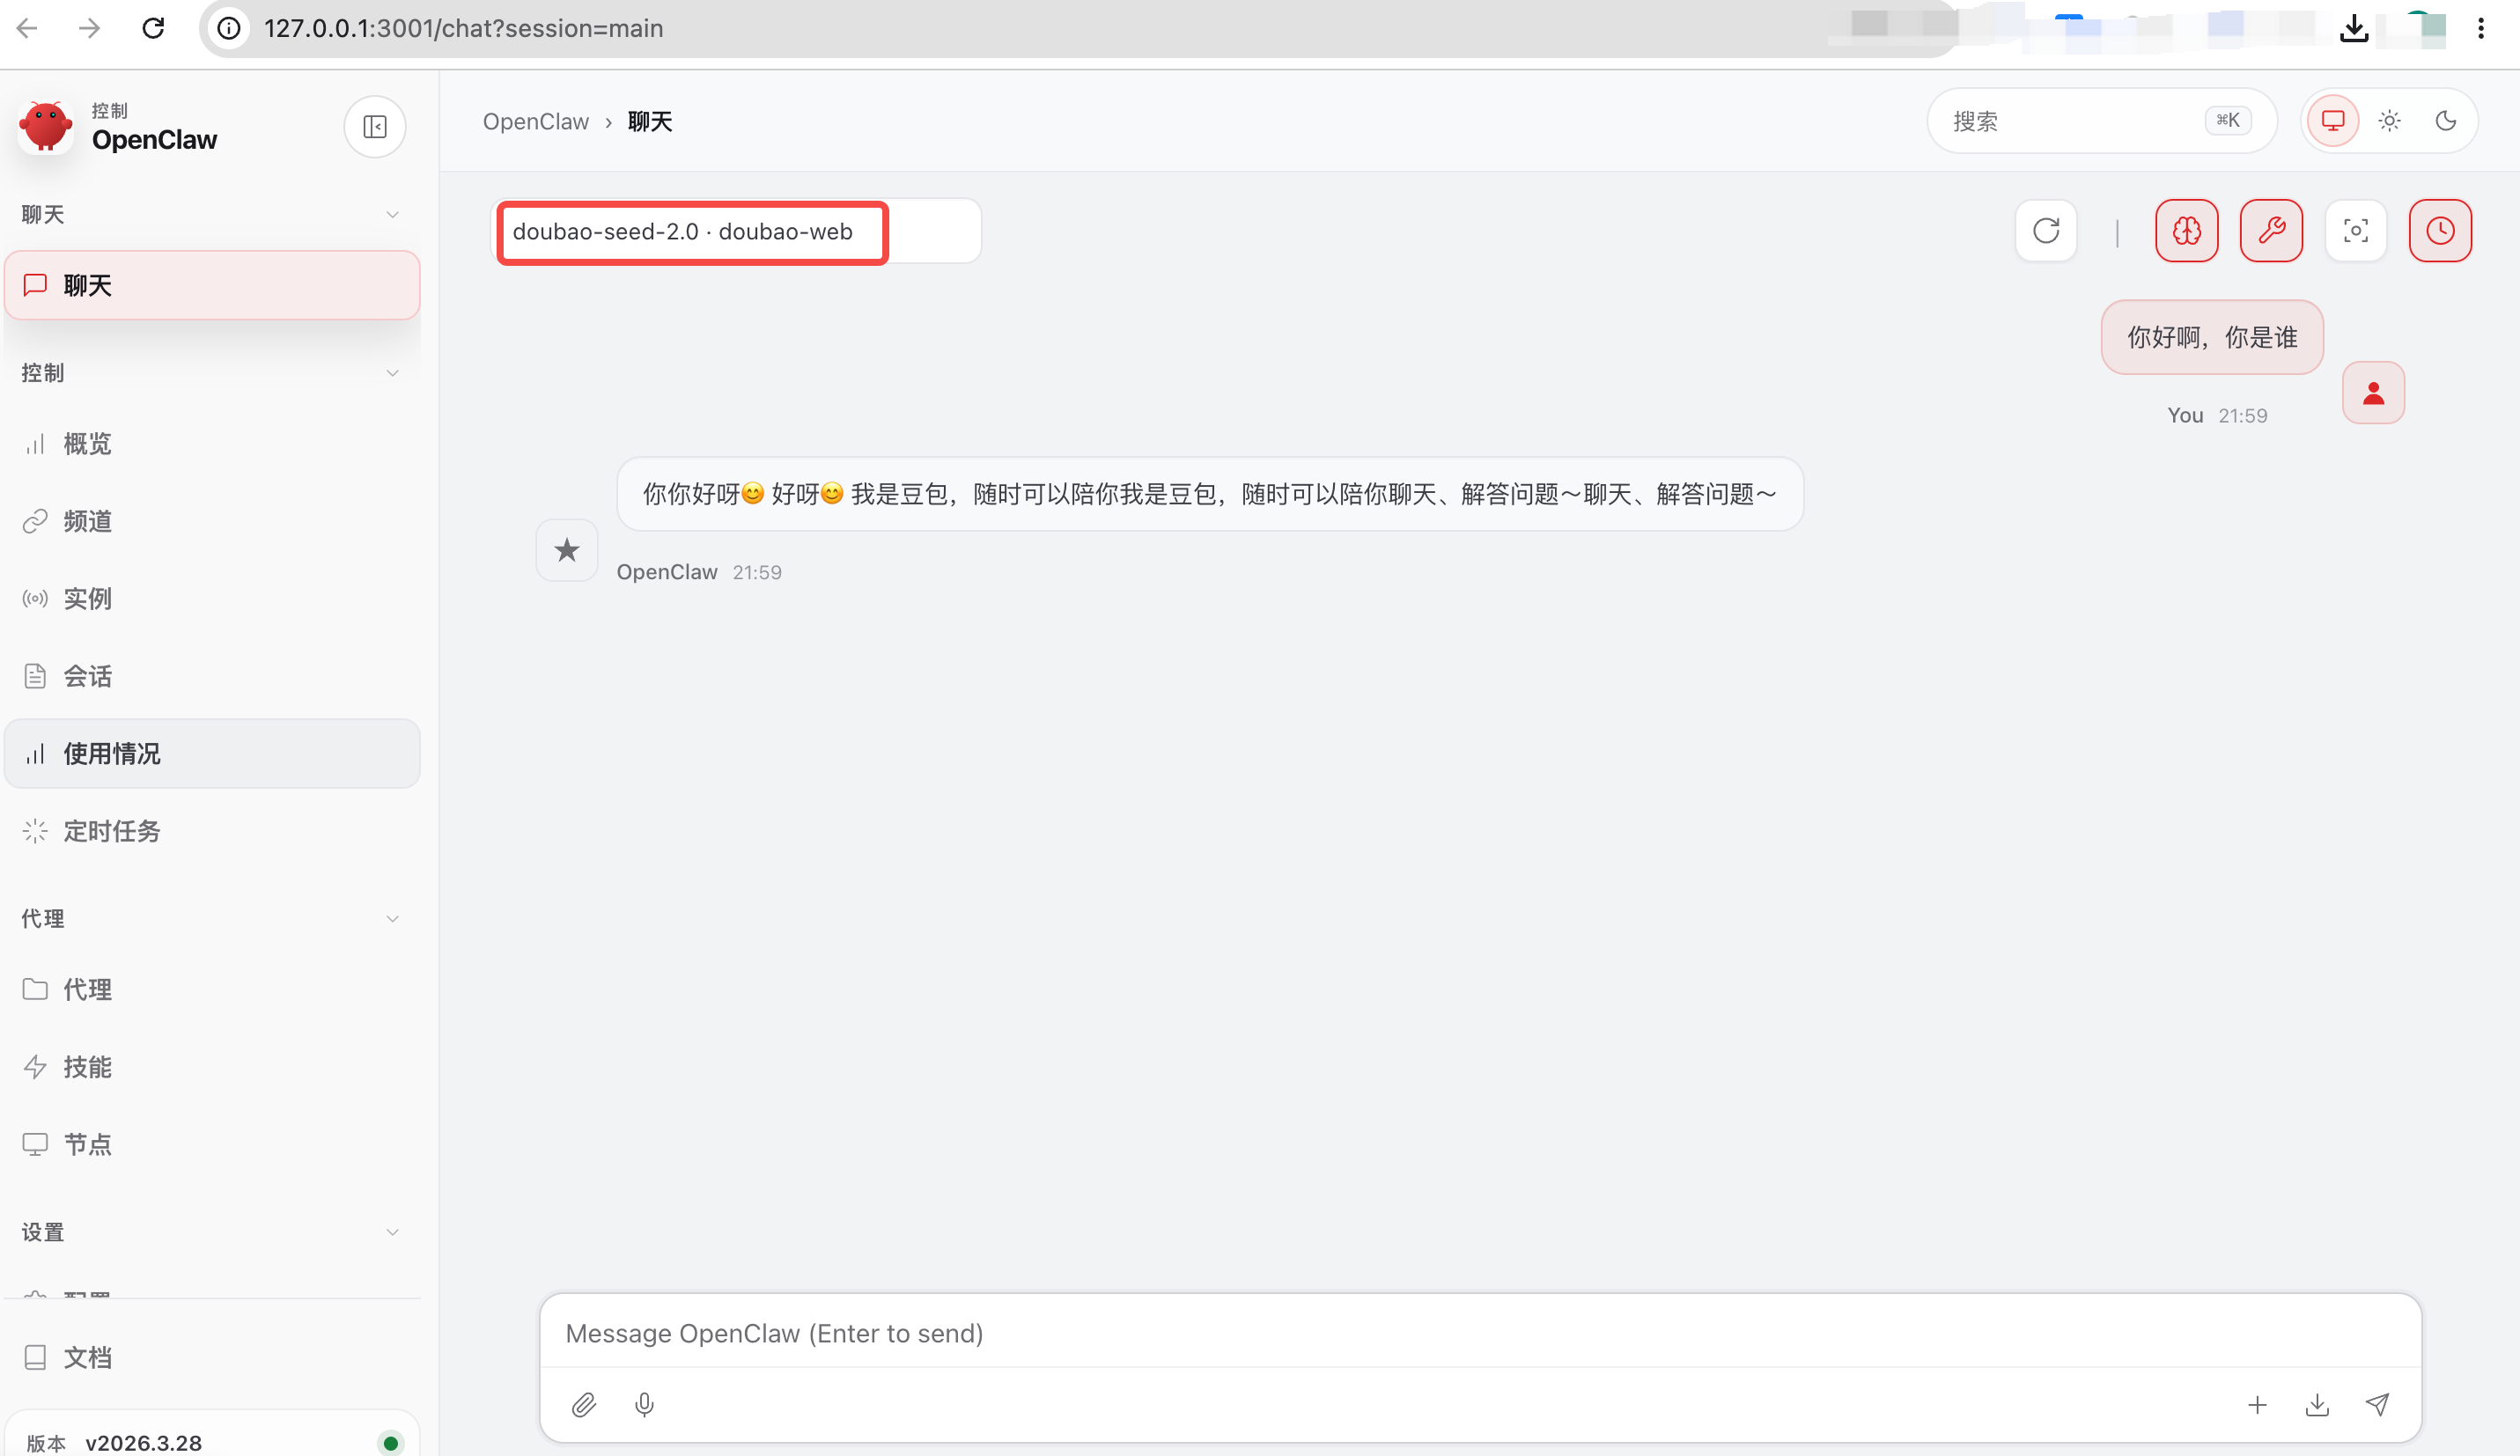
Task: Click the site info icon in address bar
Action: 229,28
